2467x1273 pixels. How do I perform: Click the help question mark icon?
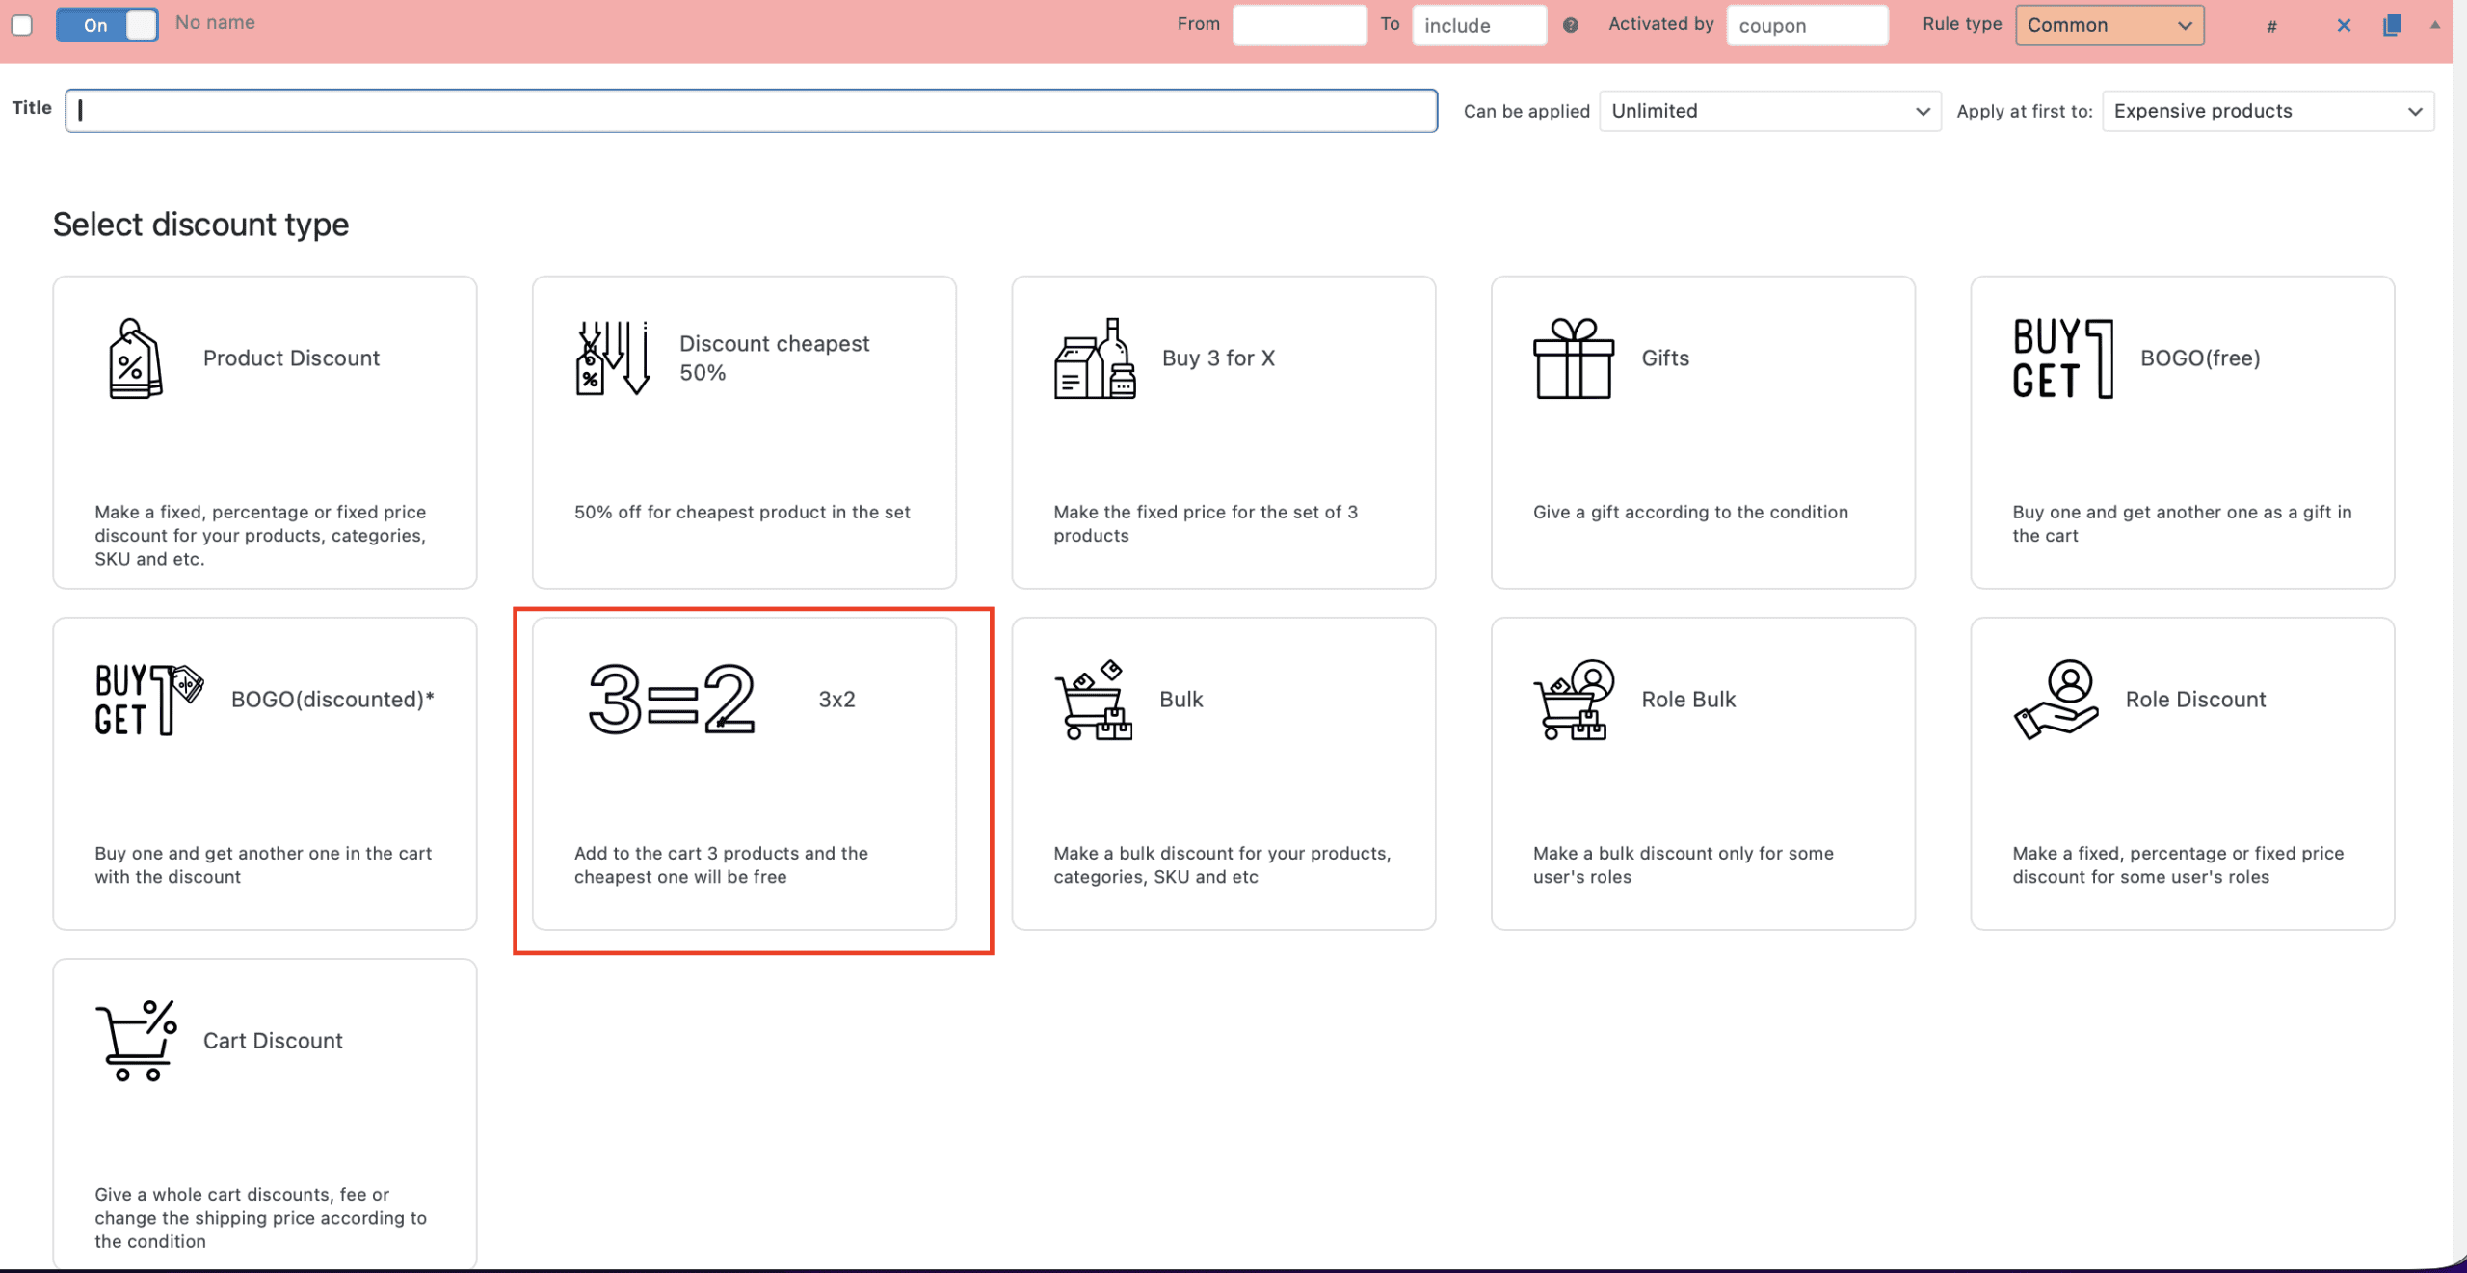point(1570,26)
